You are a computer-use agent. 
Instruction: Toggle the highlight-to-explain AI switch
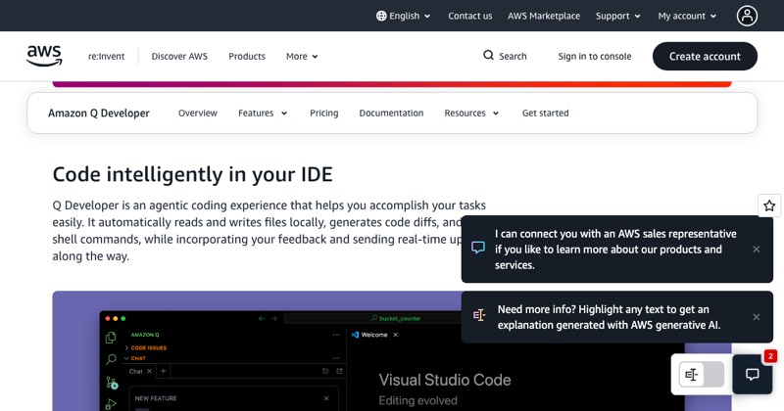coord(702,374)
